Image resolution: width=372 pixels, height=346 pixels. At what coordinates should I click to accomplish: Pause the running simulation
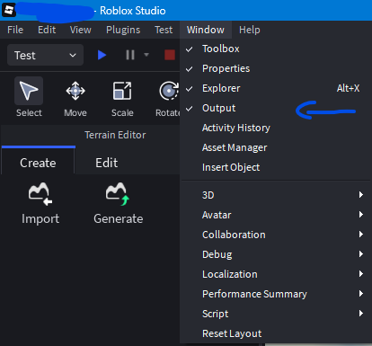130,55
